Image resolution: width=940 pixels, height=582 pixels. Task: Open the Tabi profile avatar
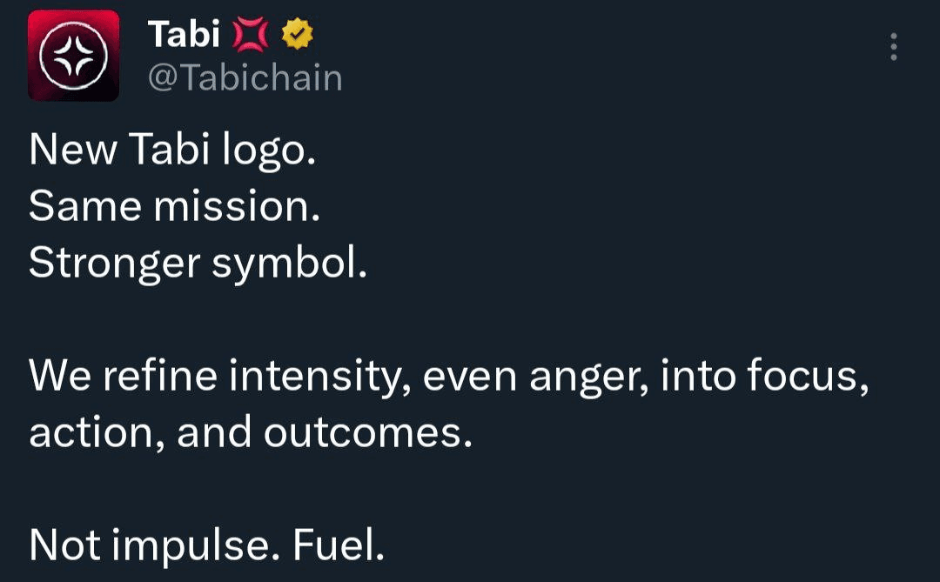(x=74, y=56)
